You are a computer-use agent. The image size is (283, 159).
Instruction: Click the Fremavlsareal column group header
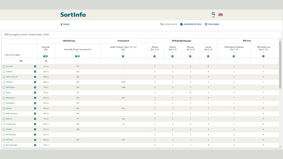click(x=123, y=41)
